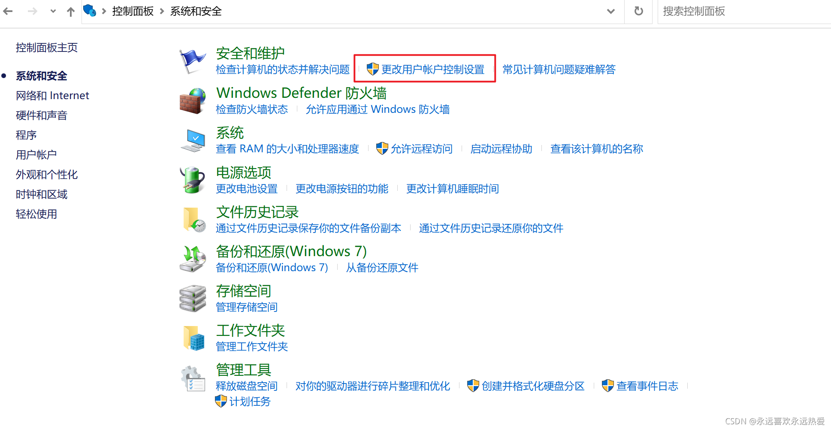Click the shield icon beside 创建并格式化硬盘分区
Image resolution: width=831 pixels, height=429 pixels.
[473, 386]
